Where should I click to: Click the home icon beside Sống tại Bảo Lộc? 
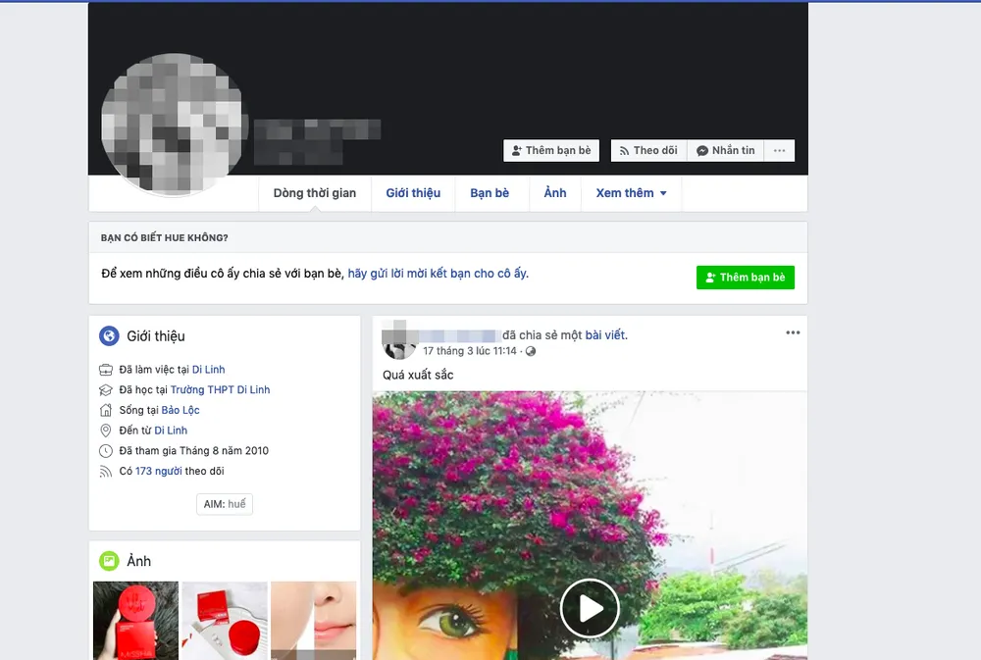click(x=105, y=410)
